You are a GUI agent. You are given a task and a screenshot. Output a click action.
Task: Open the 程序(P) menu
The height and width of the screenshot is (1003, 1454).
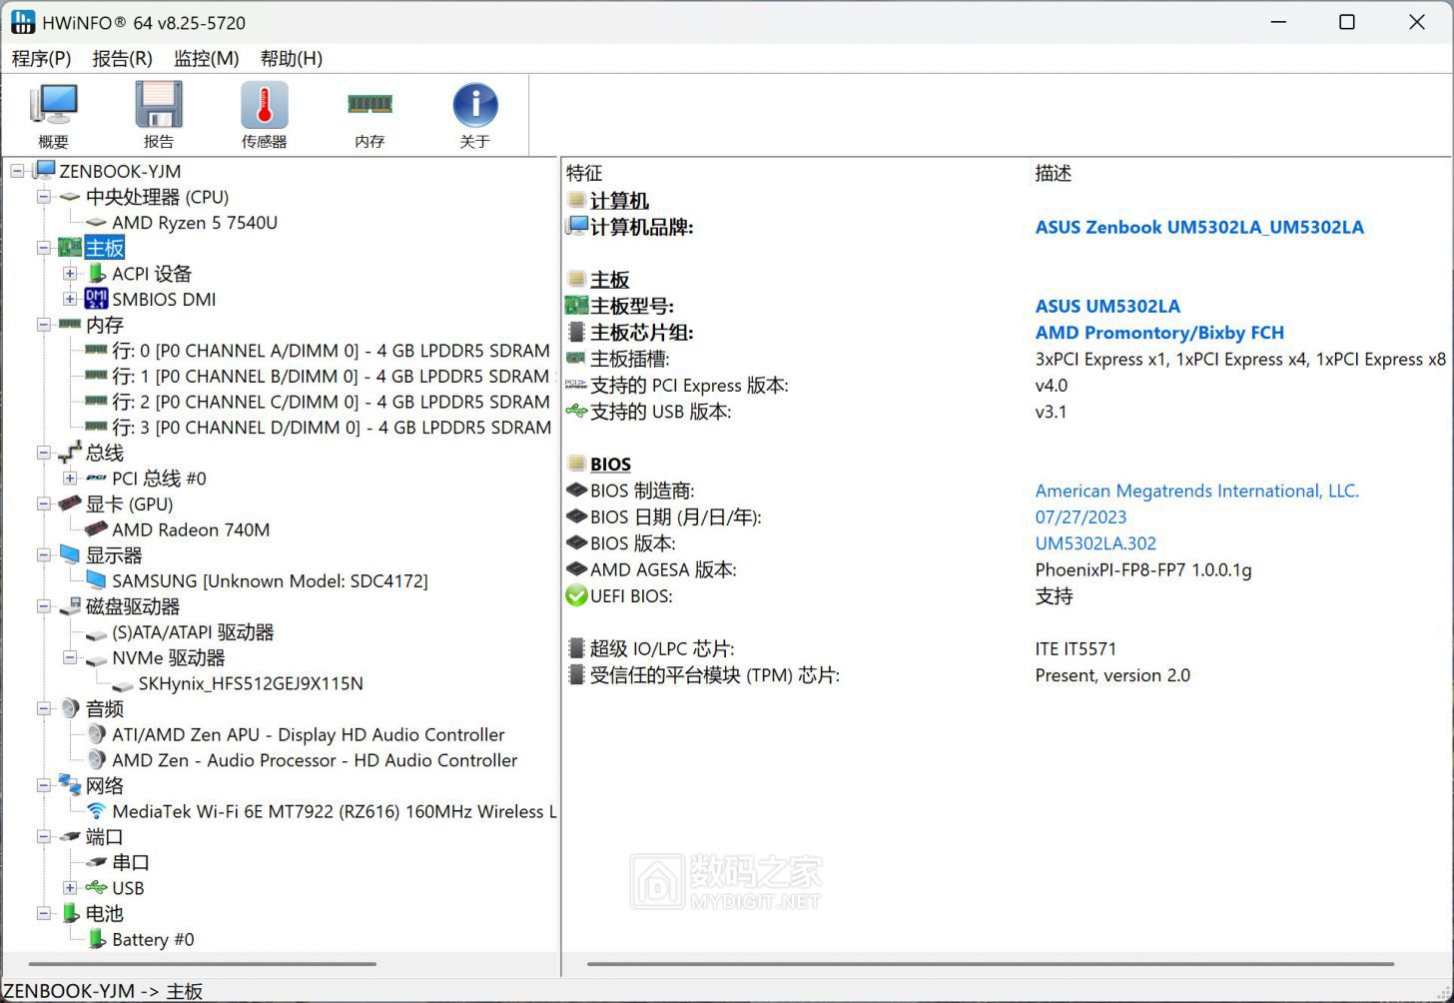42,58
